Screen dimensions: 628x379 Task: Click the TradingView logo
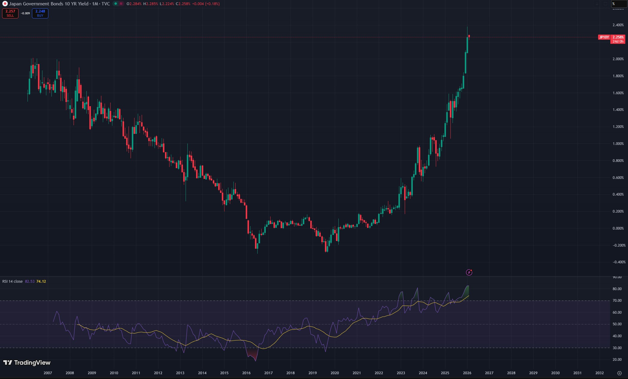coord(27,363)
